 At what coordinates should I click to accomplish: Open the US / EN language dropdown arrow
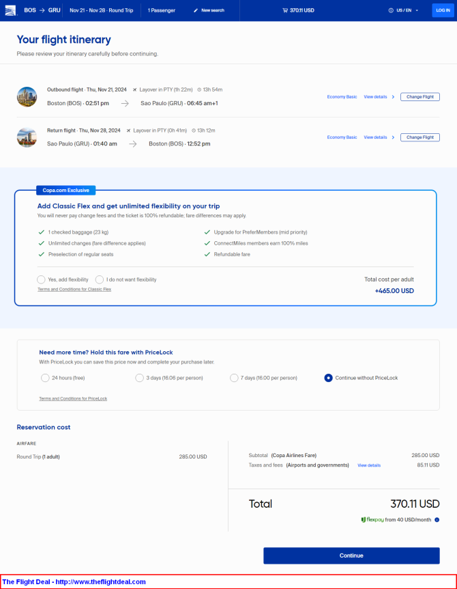tap(417, 10)
